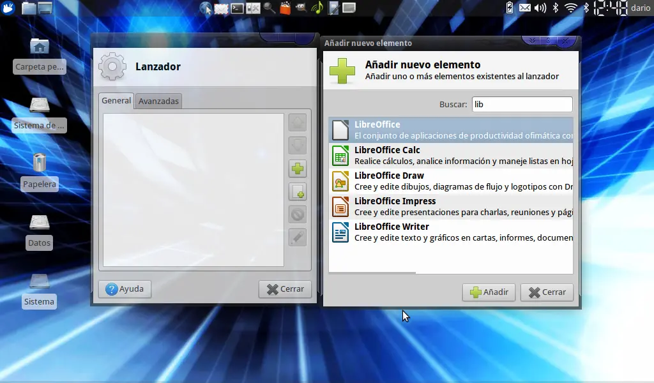Viewport: 654px width, 383px height.
Task: Click the green plus add item button in Lanzador
Action: (x=298, y=169)
